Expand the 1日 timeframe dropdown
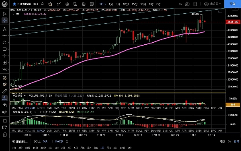The width and height of the screenshot is (241, 151). coord(103,4)
